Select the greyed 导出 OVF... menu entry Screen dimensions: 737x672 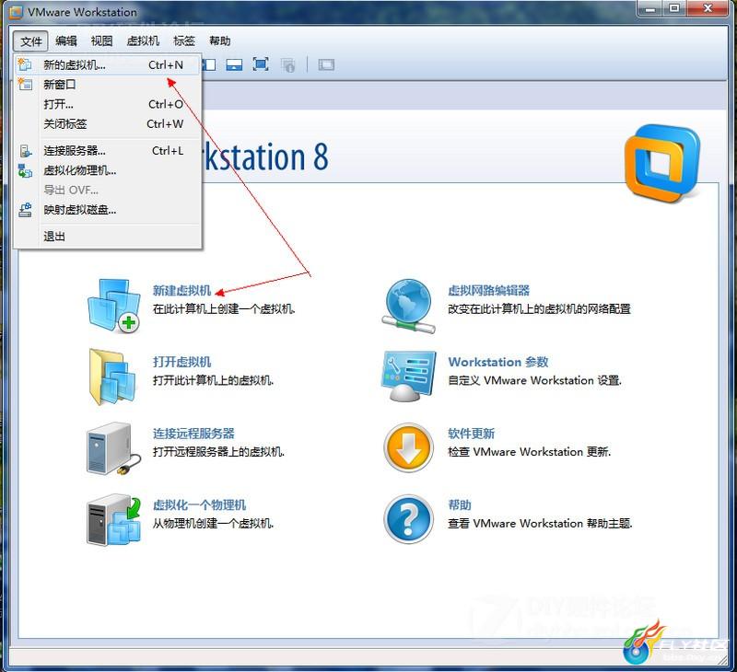[x=108, y=191]
